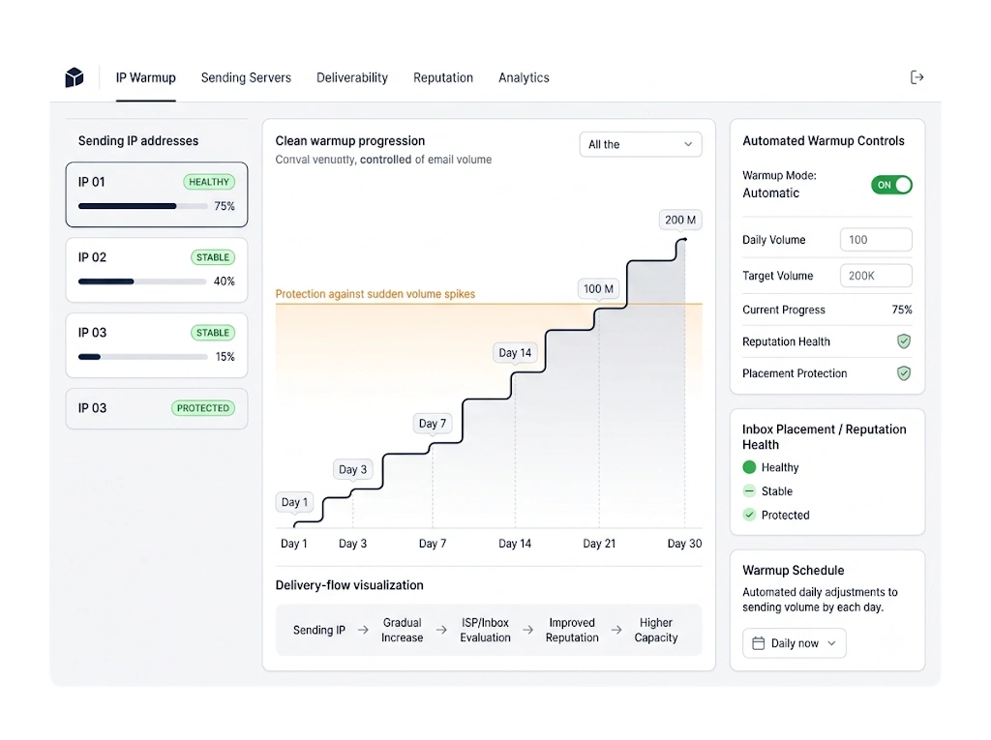Image resolution: width=991 pixels, height=740 pixels.
Task: Click the arrow after Sending IP step
Action: [363, 630]
